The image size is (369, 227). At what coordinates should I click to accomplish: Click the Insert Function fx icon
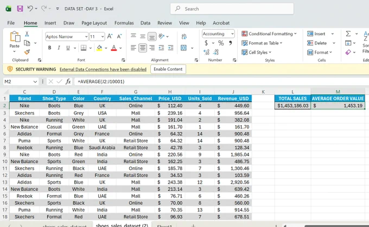(68, 82)
